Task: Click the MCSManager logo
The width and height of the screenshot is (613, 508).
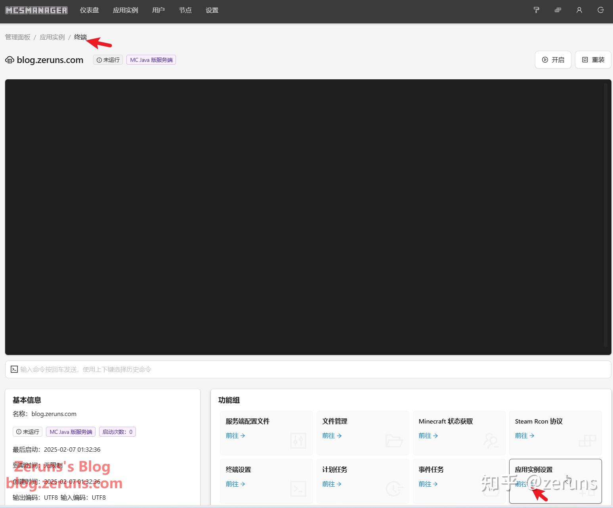Action: pyautogui.click(x=36, y=10)
